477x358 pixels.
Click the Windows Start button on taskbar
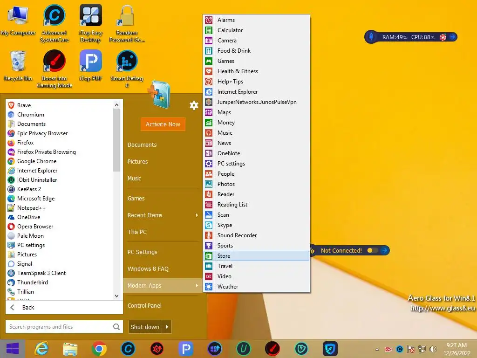click(x=13, y=349)
